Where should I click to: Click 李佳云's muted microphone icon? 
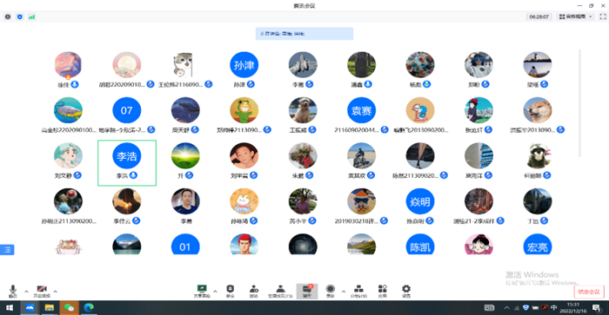[137, 220]
